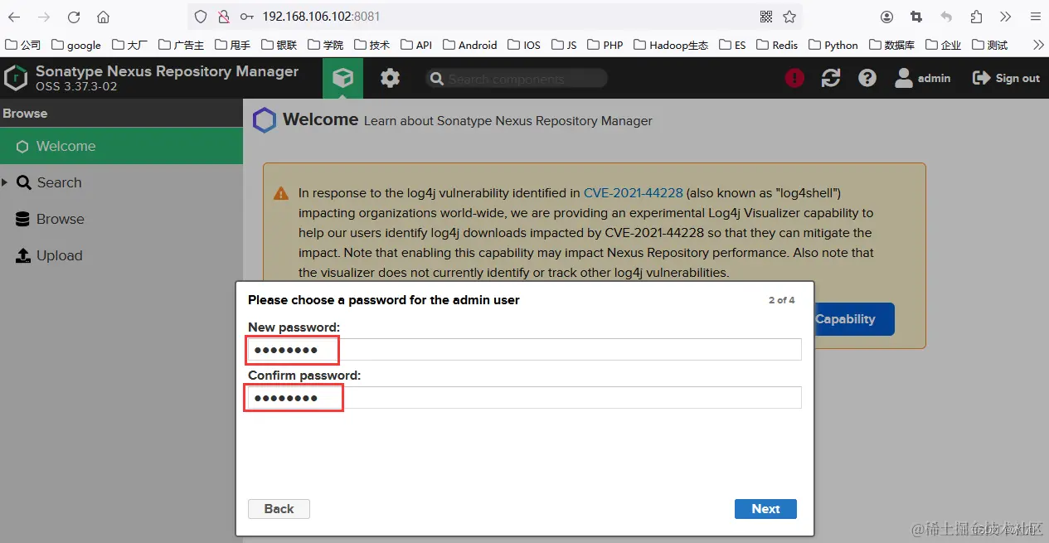Expand the Search tree node arrow
Image resolution: width=1049 pixels, height=543 pixels.
pyautogui.click(x=5, y=182)
